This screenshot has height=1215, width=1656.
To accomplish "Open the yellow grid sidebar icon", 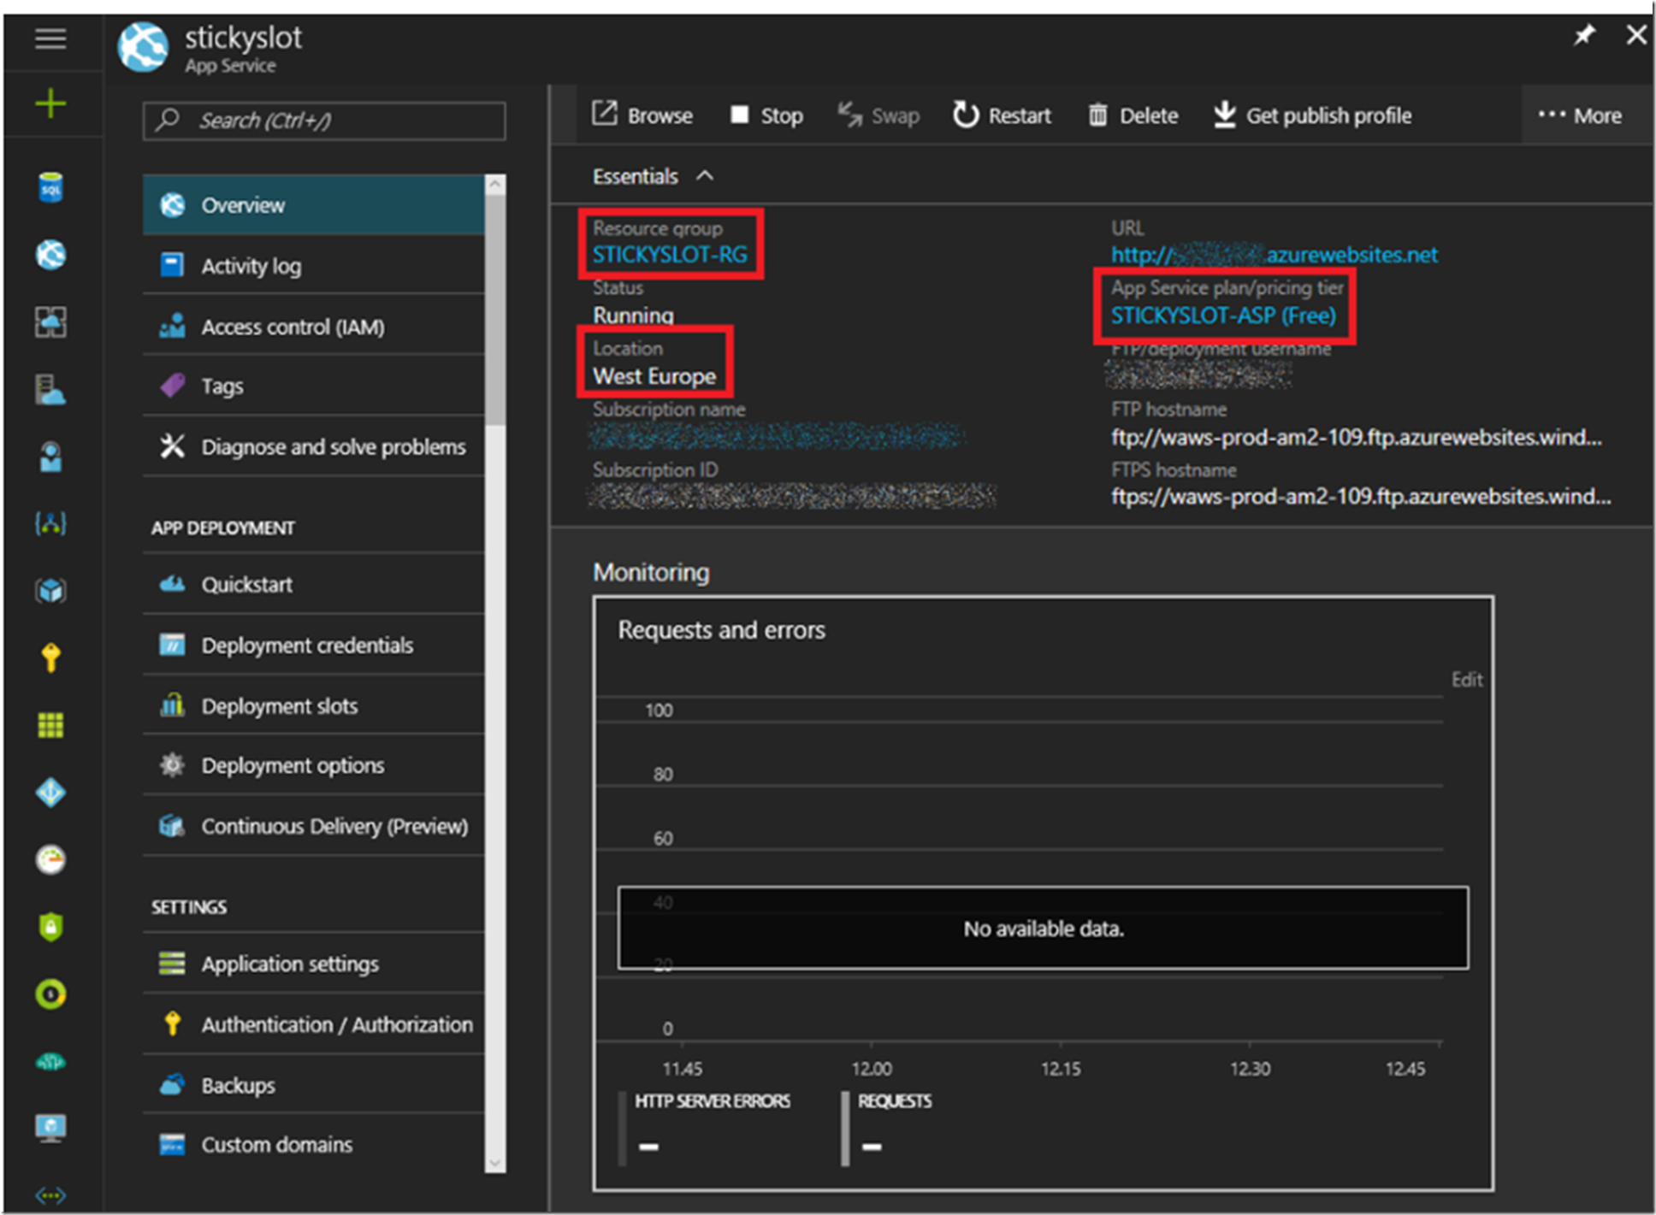I will (50, 725).
